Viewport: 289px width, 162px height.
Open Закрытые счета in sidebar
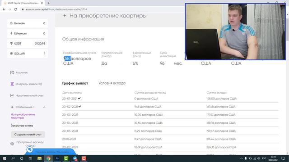[22, 126]
